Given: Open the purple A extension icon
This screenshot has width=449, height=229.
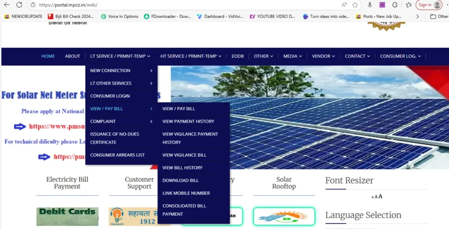Looking at the screenshot, I should click(x=382, y=5).
